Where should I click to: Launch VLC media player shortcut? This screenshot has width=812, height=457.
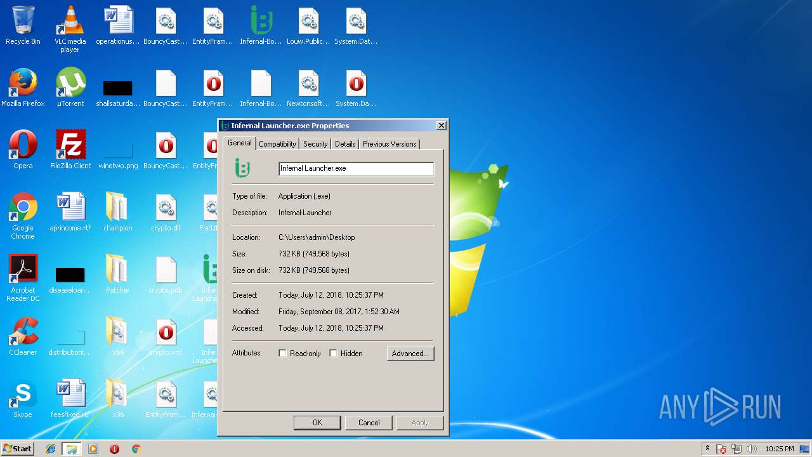point(70,29)
